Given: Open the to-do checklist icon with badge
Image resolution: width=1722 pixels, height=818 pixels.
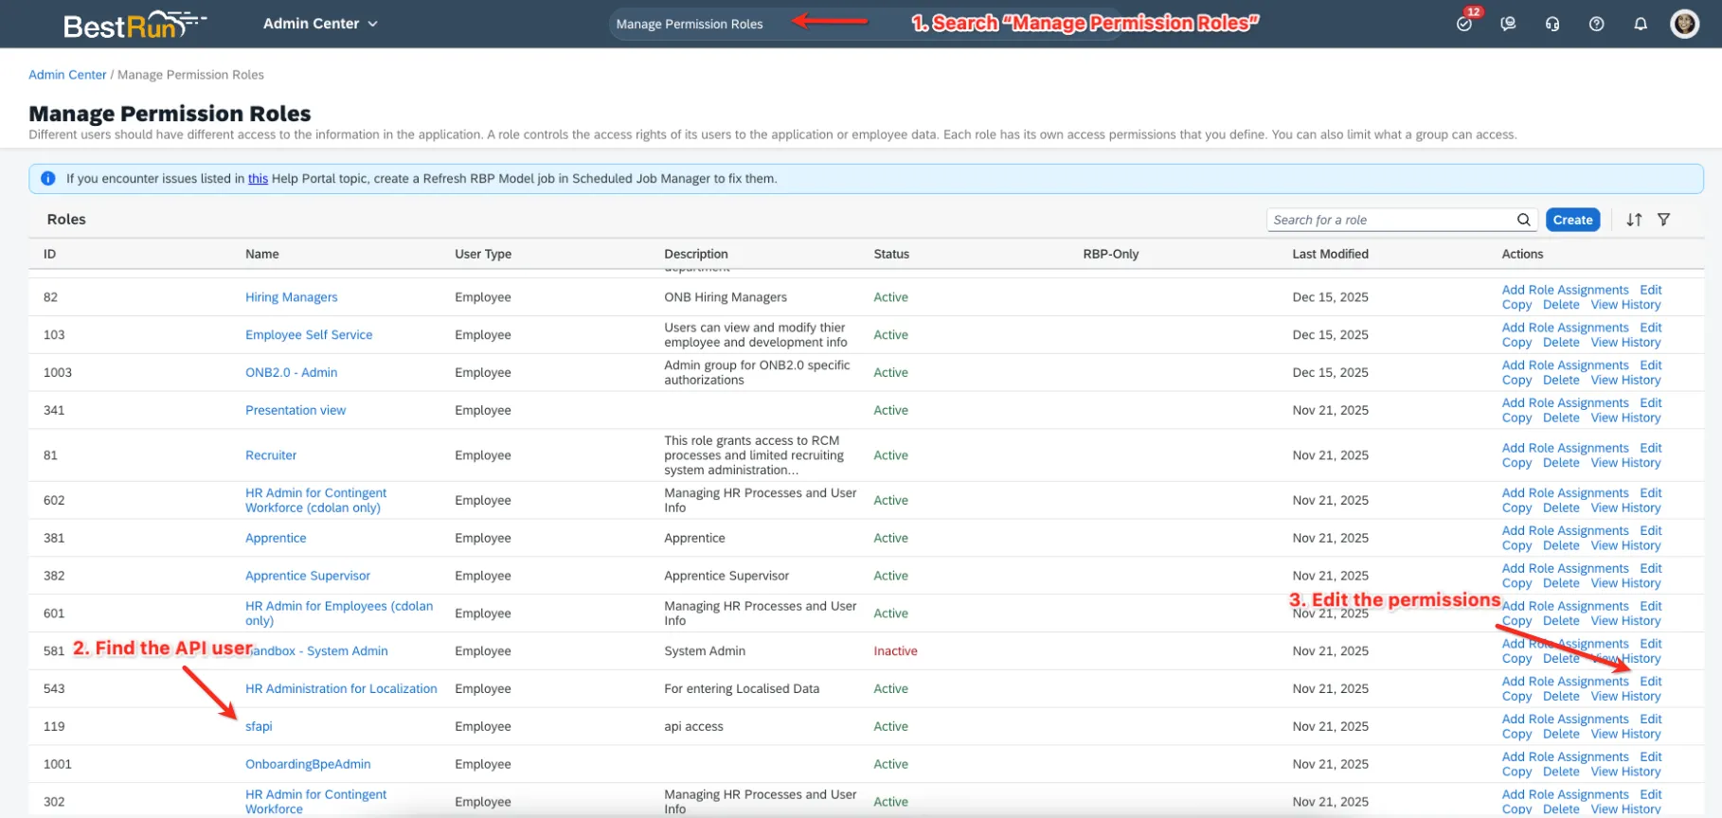Looking at the screenshot, I should tap(1464, 24).
